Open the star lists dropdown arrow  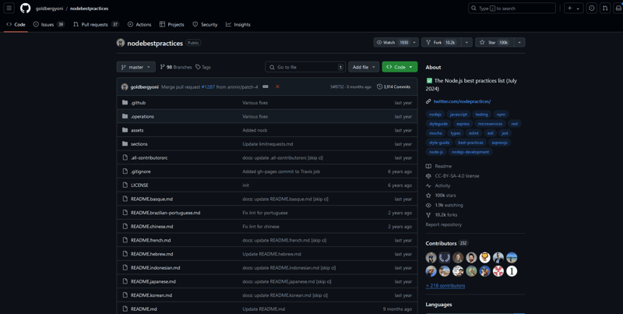(519, 43)
